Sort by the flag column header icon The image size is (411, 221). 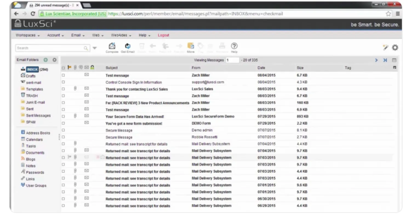pyautogui.click(x=69, y=67)
